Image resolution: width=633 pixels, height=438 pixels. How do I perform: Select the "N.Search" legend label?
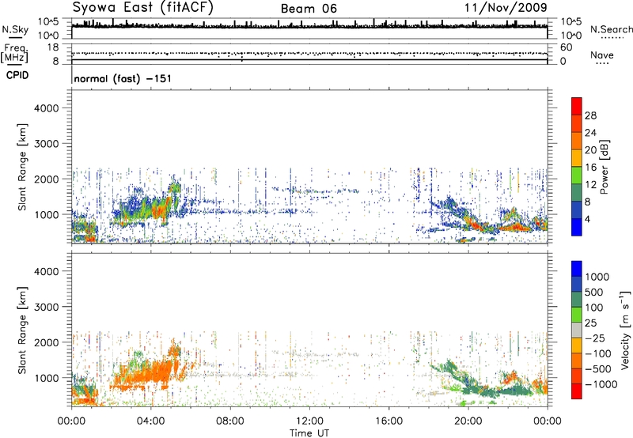611,29
